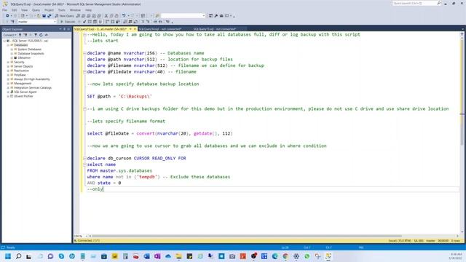Select the XEvent Profiler tree item

(23, 96)
